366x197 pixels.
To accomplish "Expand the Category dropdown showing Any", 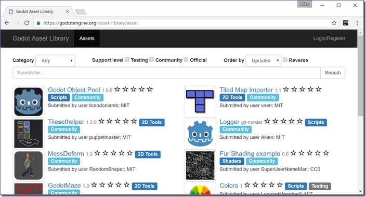I will tap(55, 61).
